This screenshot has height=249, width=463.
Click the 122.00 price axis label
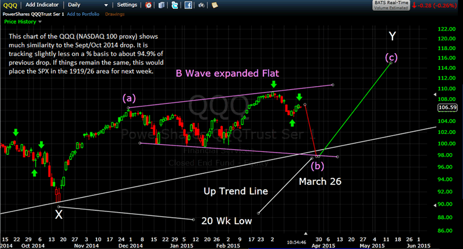coord(447,29)
